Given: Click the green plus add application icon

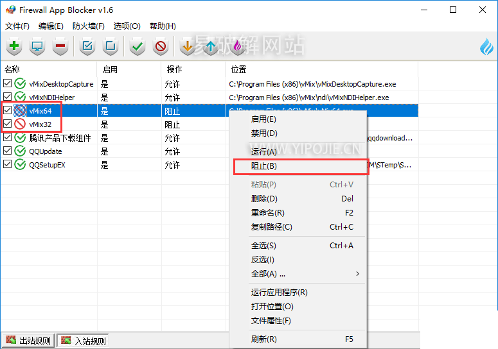Looking at the screenshot, I should 14,47.
